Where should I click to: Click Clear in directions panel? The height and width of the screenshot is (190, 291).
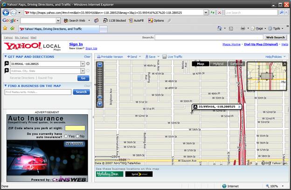tap(87, 57)
